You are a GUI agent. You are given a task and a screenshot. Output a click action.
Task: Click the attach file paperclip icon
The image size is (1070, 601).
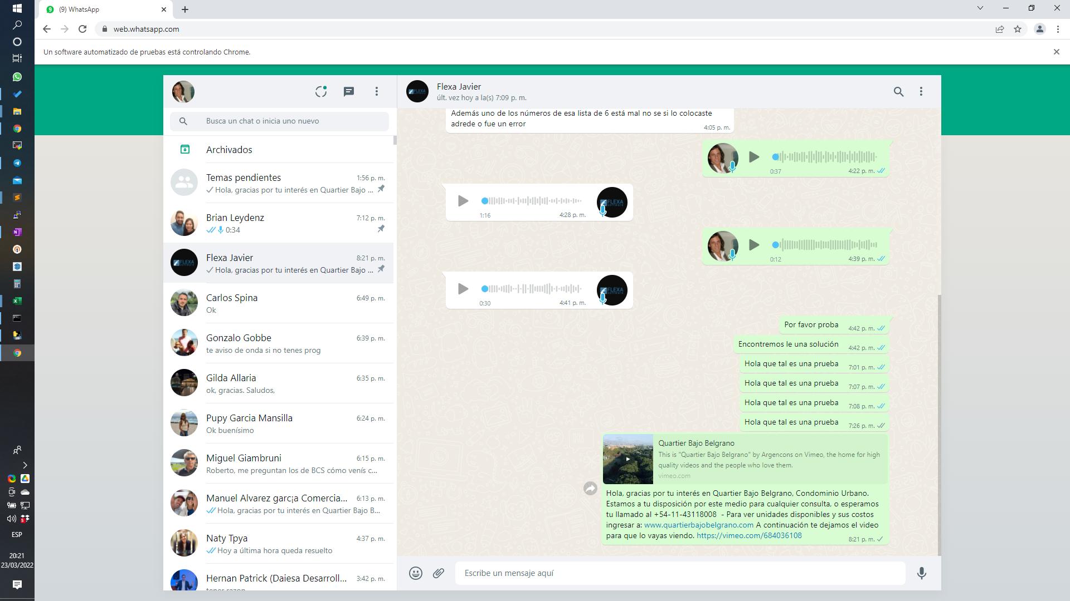tap(439, 573)
